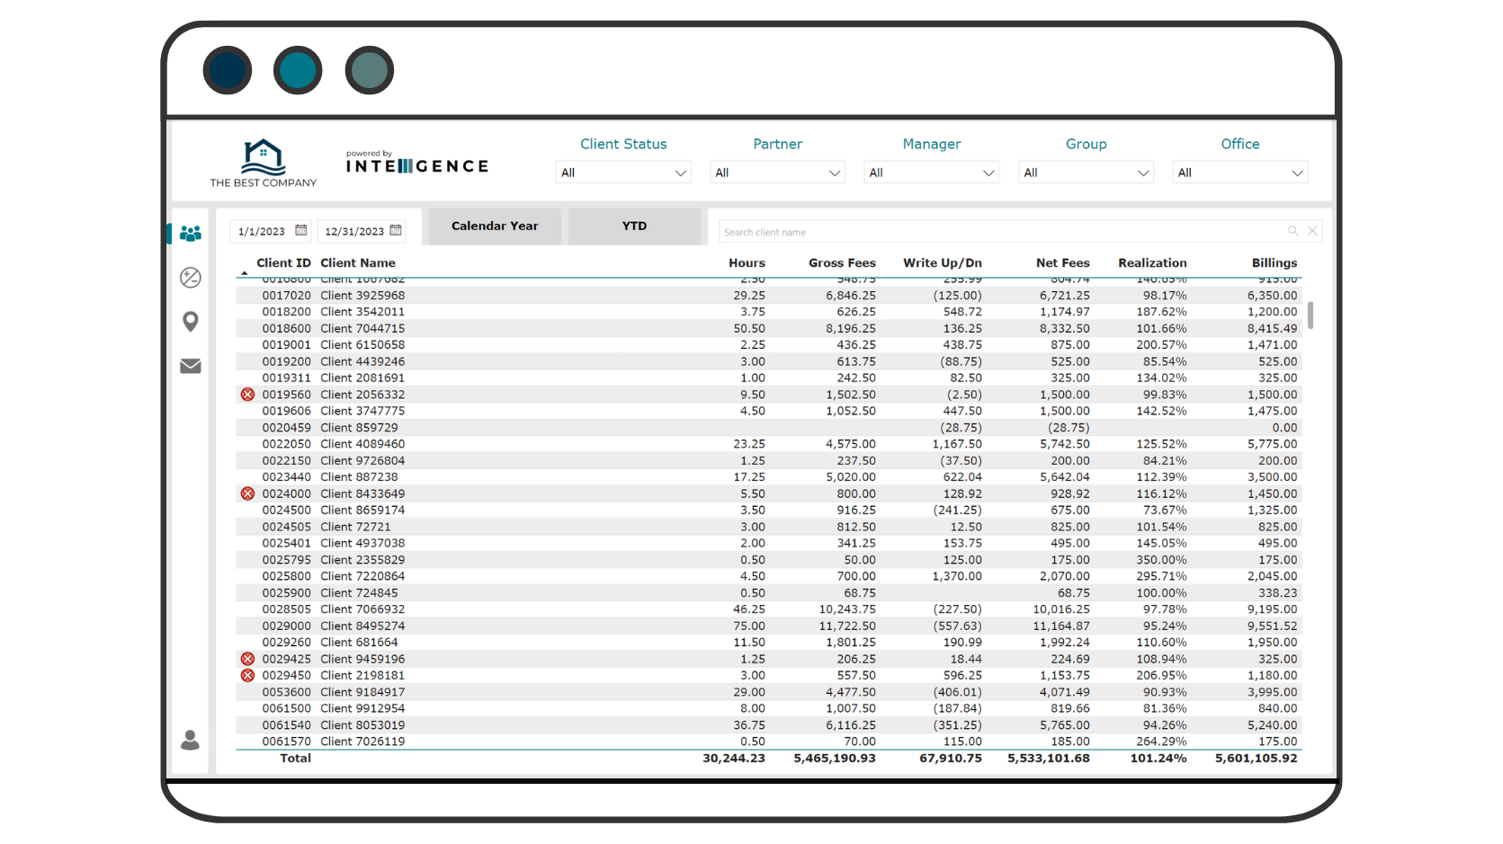Select the Calendar Year button

495,227
